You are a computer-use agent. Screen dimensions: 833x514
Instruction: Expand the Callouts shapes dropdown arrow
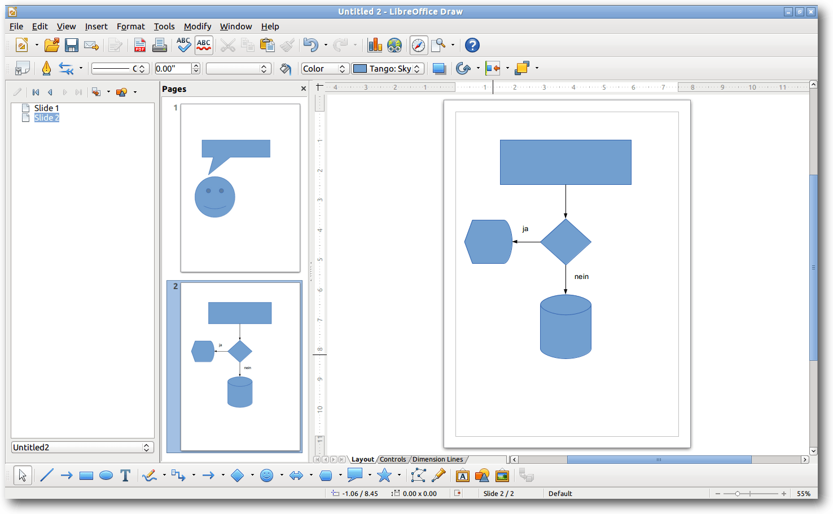pyautogui.click(x=370, y=476)
